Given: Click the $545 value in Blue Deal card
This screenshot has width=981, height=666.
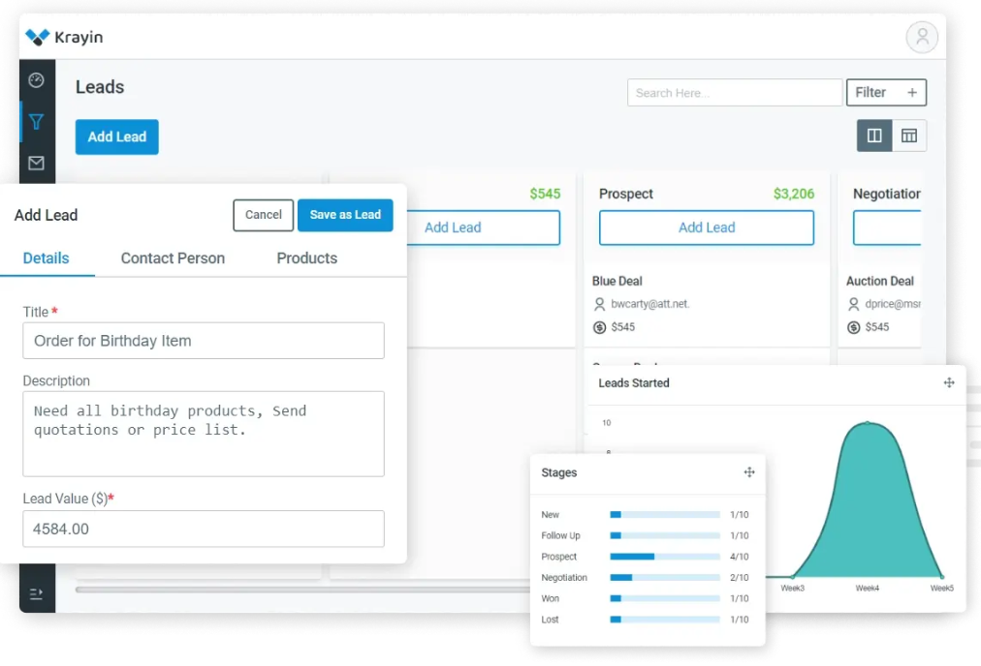Looking at the screenshot, I should [x=622, y=327].
